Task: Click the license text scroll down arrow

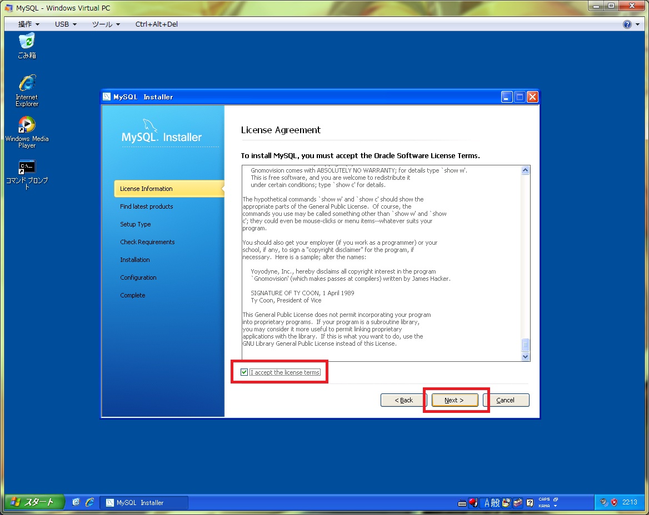Action: click(525, 357)
